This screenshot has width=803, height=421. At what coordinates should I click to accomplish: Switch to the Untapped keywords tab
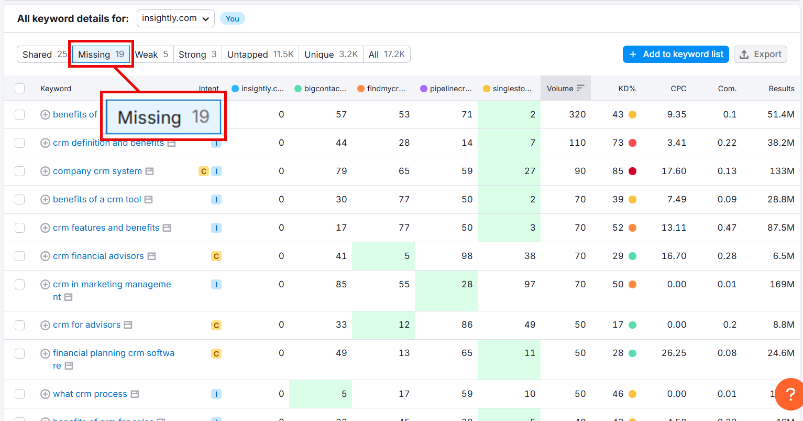[x=260, y=55]
